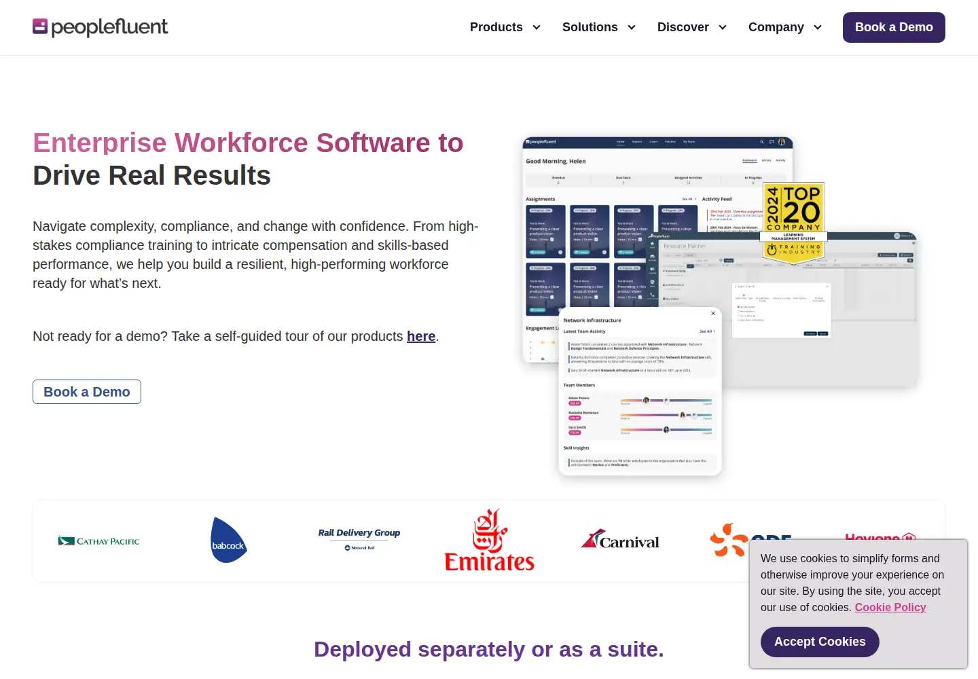Click 'Drive Real Results' heading text

[x=152, y=176]
